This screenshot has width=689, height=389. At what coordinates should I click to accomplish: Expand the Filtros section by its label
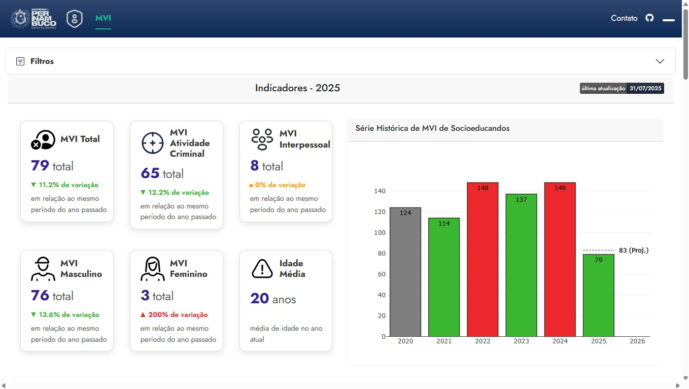click(x=42, y=61)
